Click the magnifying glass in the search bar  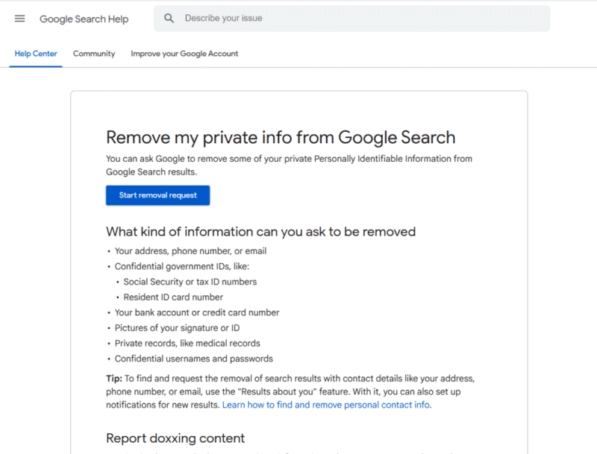click(169, 18)
